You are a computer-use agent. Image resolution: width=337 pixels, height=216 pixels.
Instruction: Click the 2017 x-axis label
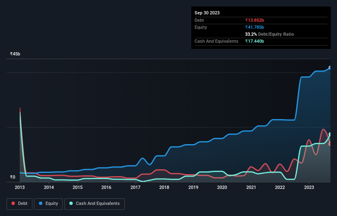[135, 187]
